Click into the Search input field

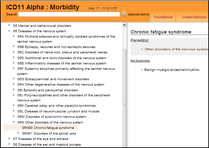point(69,14)
